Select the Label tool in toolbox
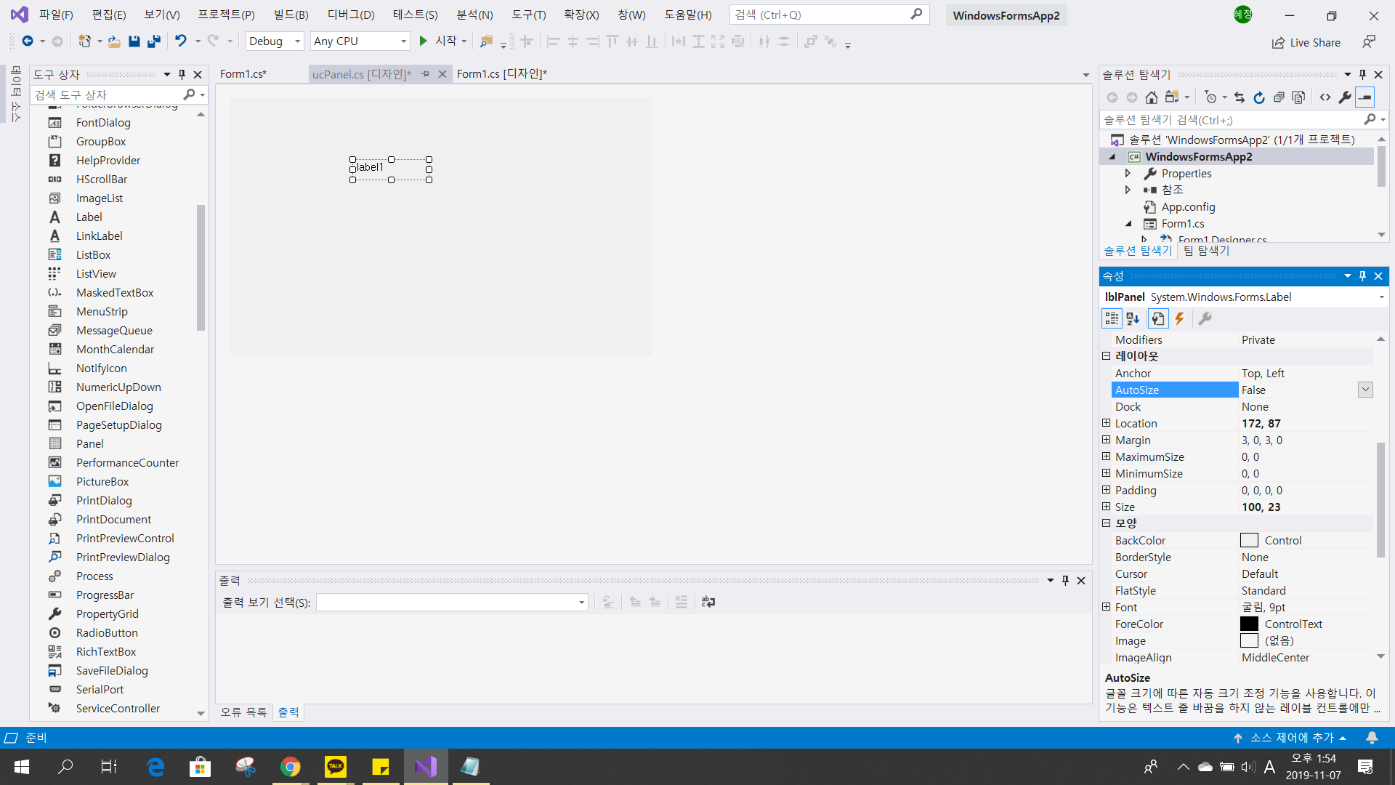1395x785 pixels. tap(89, 217)
